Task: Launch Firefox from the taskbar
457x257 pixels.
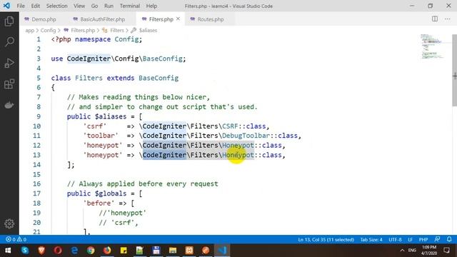Action: pyautogui.click(x=107, y=251)
